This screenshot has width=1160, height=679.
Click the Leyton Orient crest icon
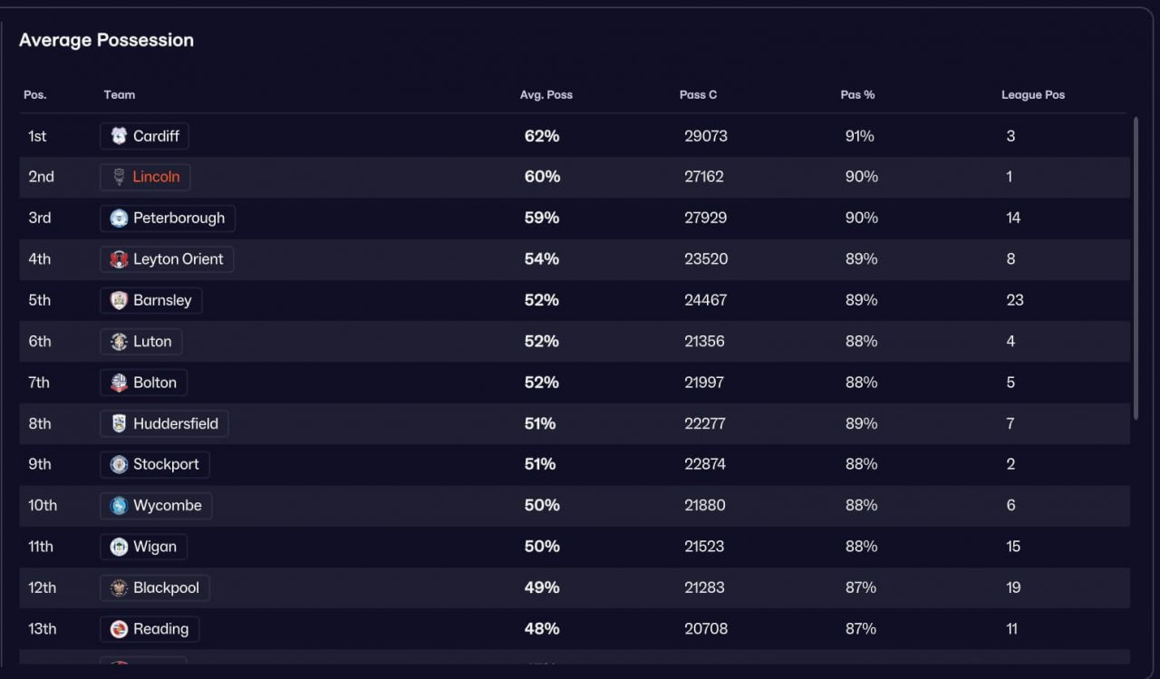[119, 259]
